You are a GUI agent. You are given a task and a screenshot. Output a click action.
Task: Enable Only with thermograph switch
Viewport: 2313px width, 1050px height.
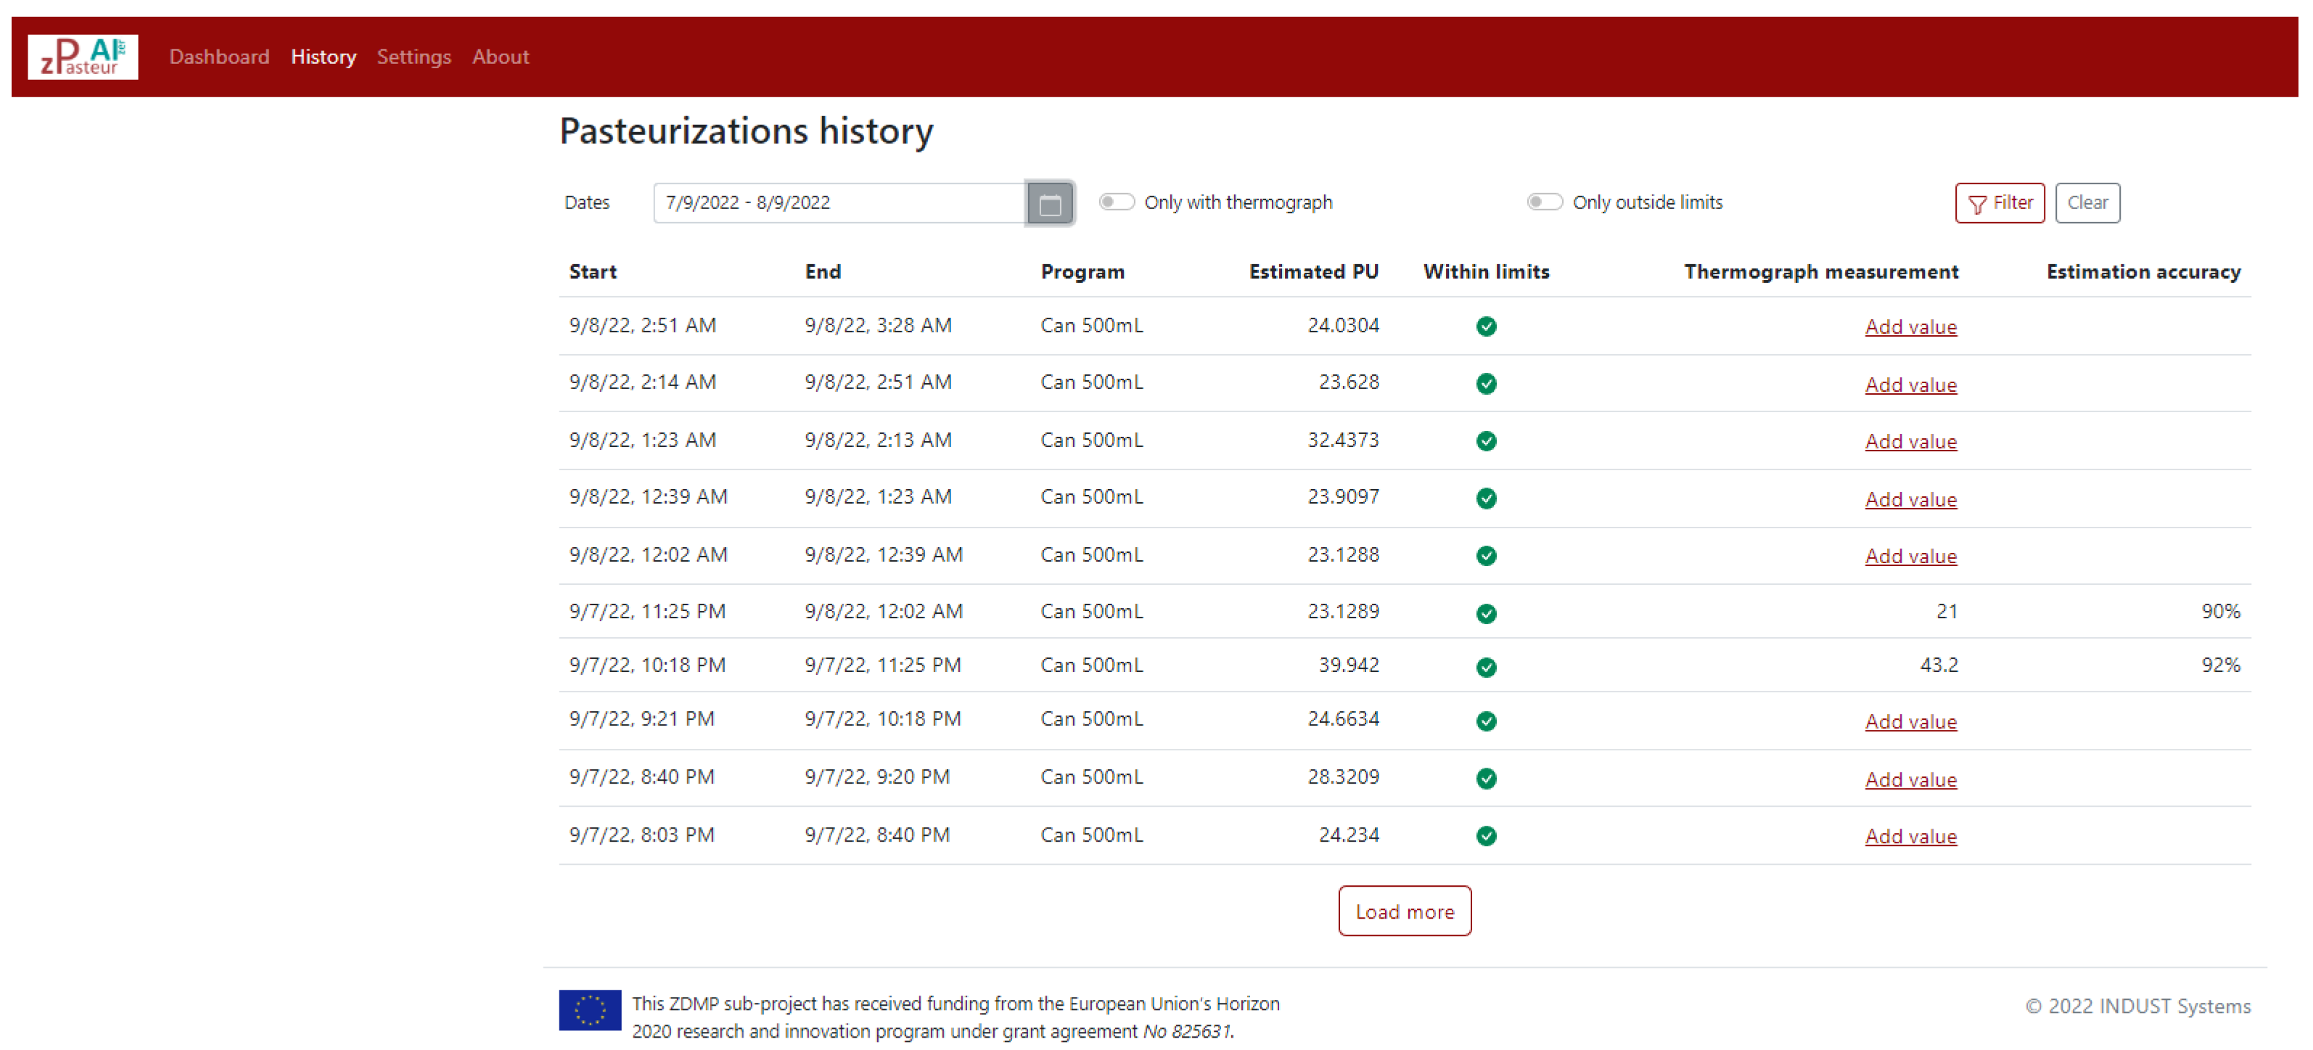(1116, 202)
